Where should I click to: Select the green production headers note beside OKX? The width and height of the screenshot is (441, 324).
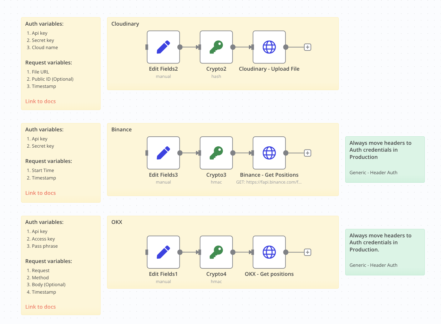385,252
